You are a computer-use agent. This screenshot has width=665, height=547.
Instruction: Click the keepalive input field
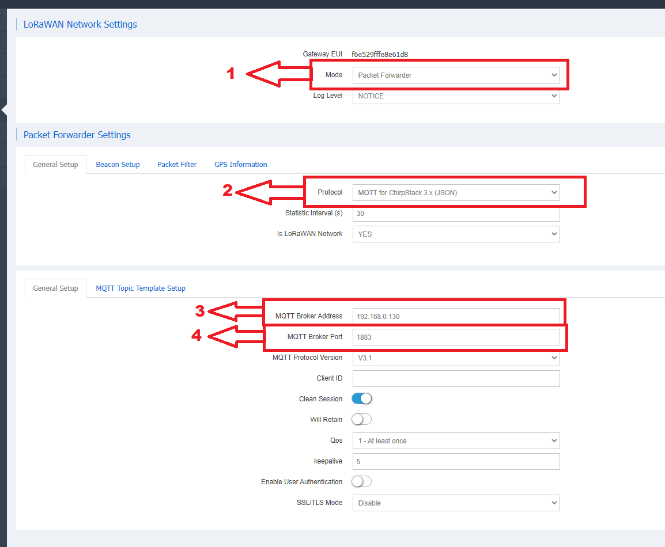456,462
